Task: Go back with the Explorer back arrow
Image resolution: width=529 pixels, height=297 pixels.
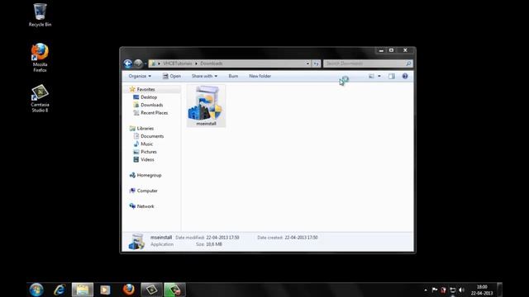Action: click(x=128, y=64)
